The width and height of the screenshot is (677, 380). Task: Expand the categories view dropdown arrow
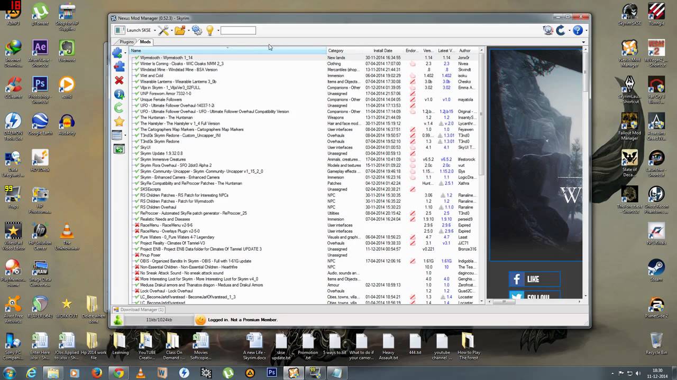(125, 136)
